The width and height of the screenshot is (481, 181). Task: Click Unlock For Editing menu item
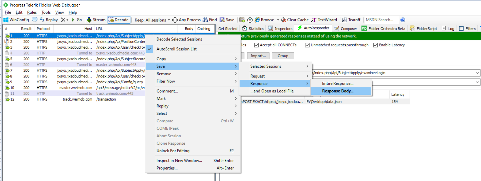point(193,151)
